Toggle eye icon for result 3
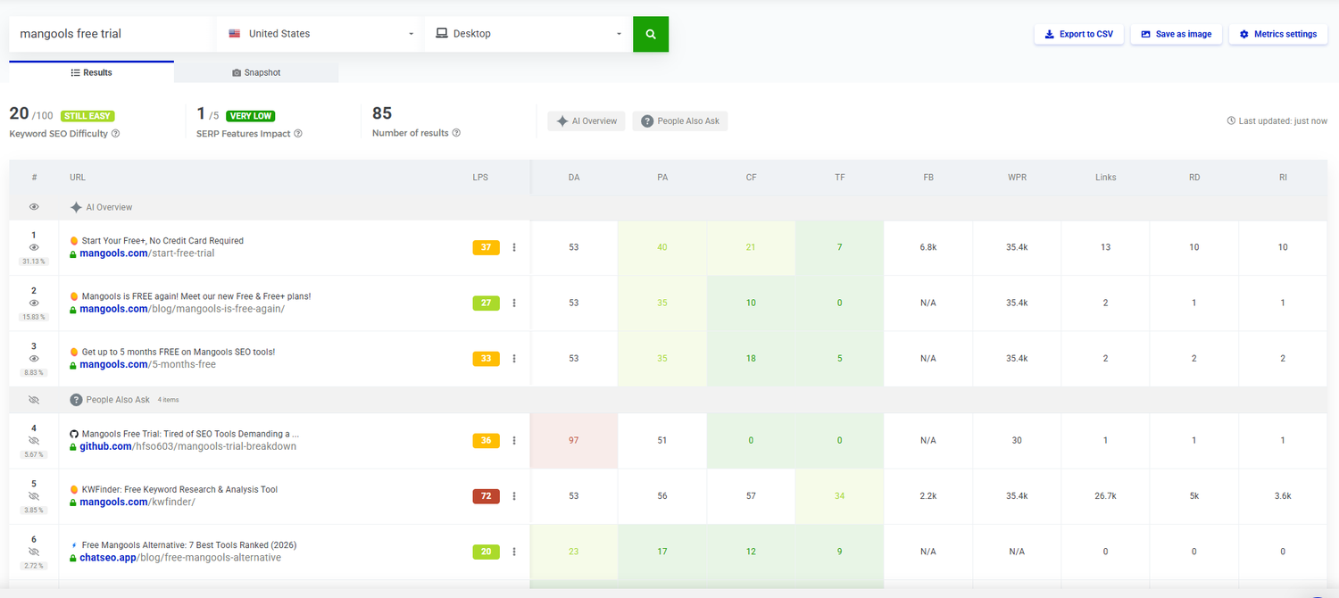Image resolution: width=1339 pixels, height=598 pixels. pos(34,358)
